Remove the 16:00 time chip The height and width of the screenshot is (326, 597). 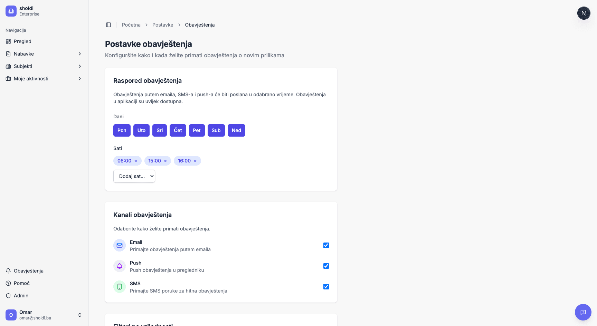[195, 161]
